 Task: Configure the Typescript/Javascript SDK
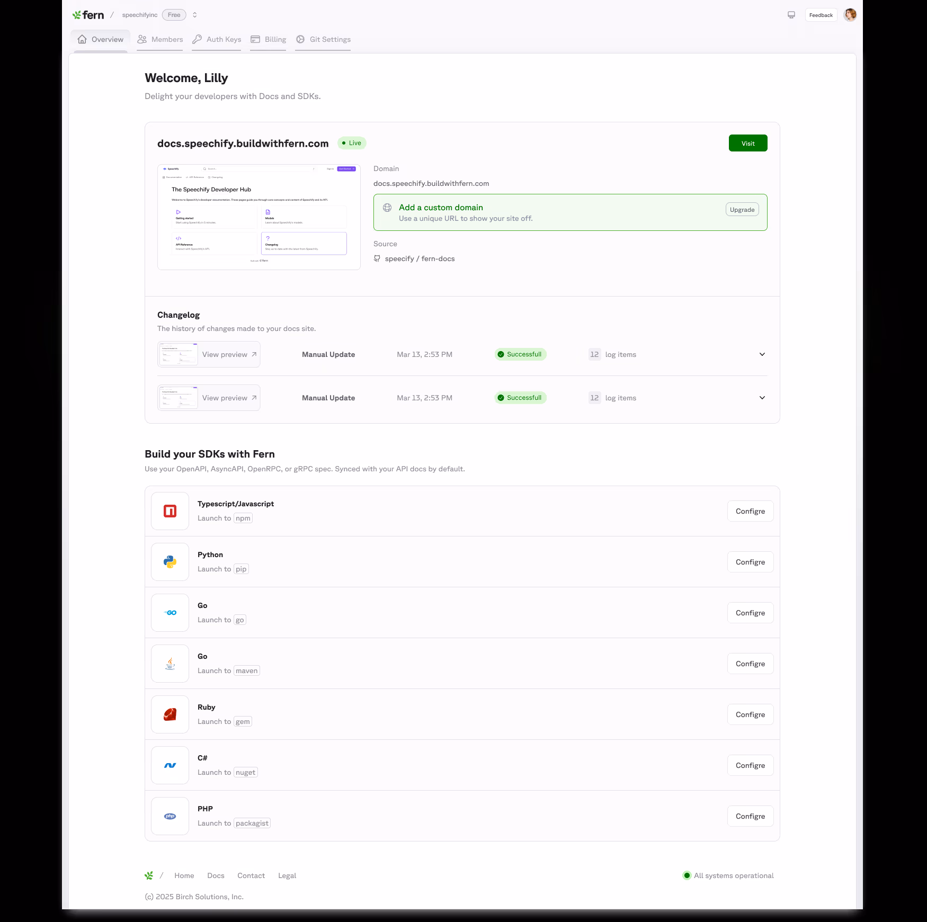750,511
